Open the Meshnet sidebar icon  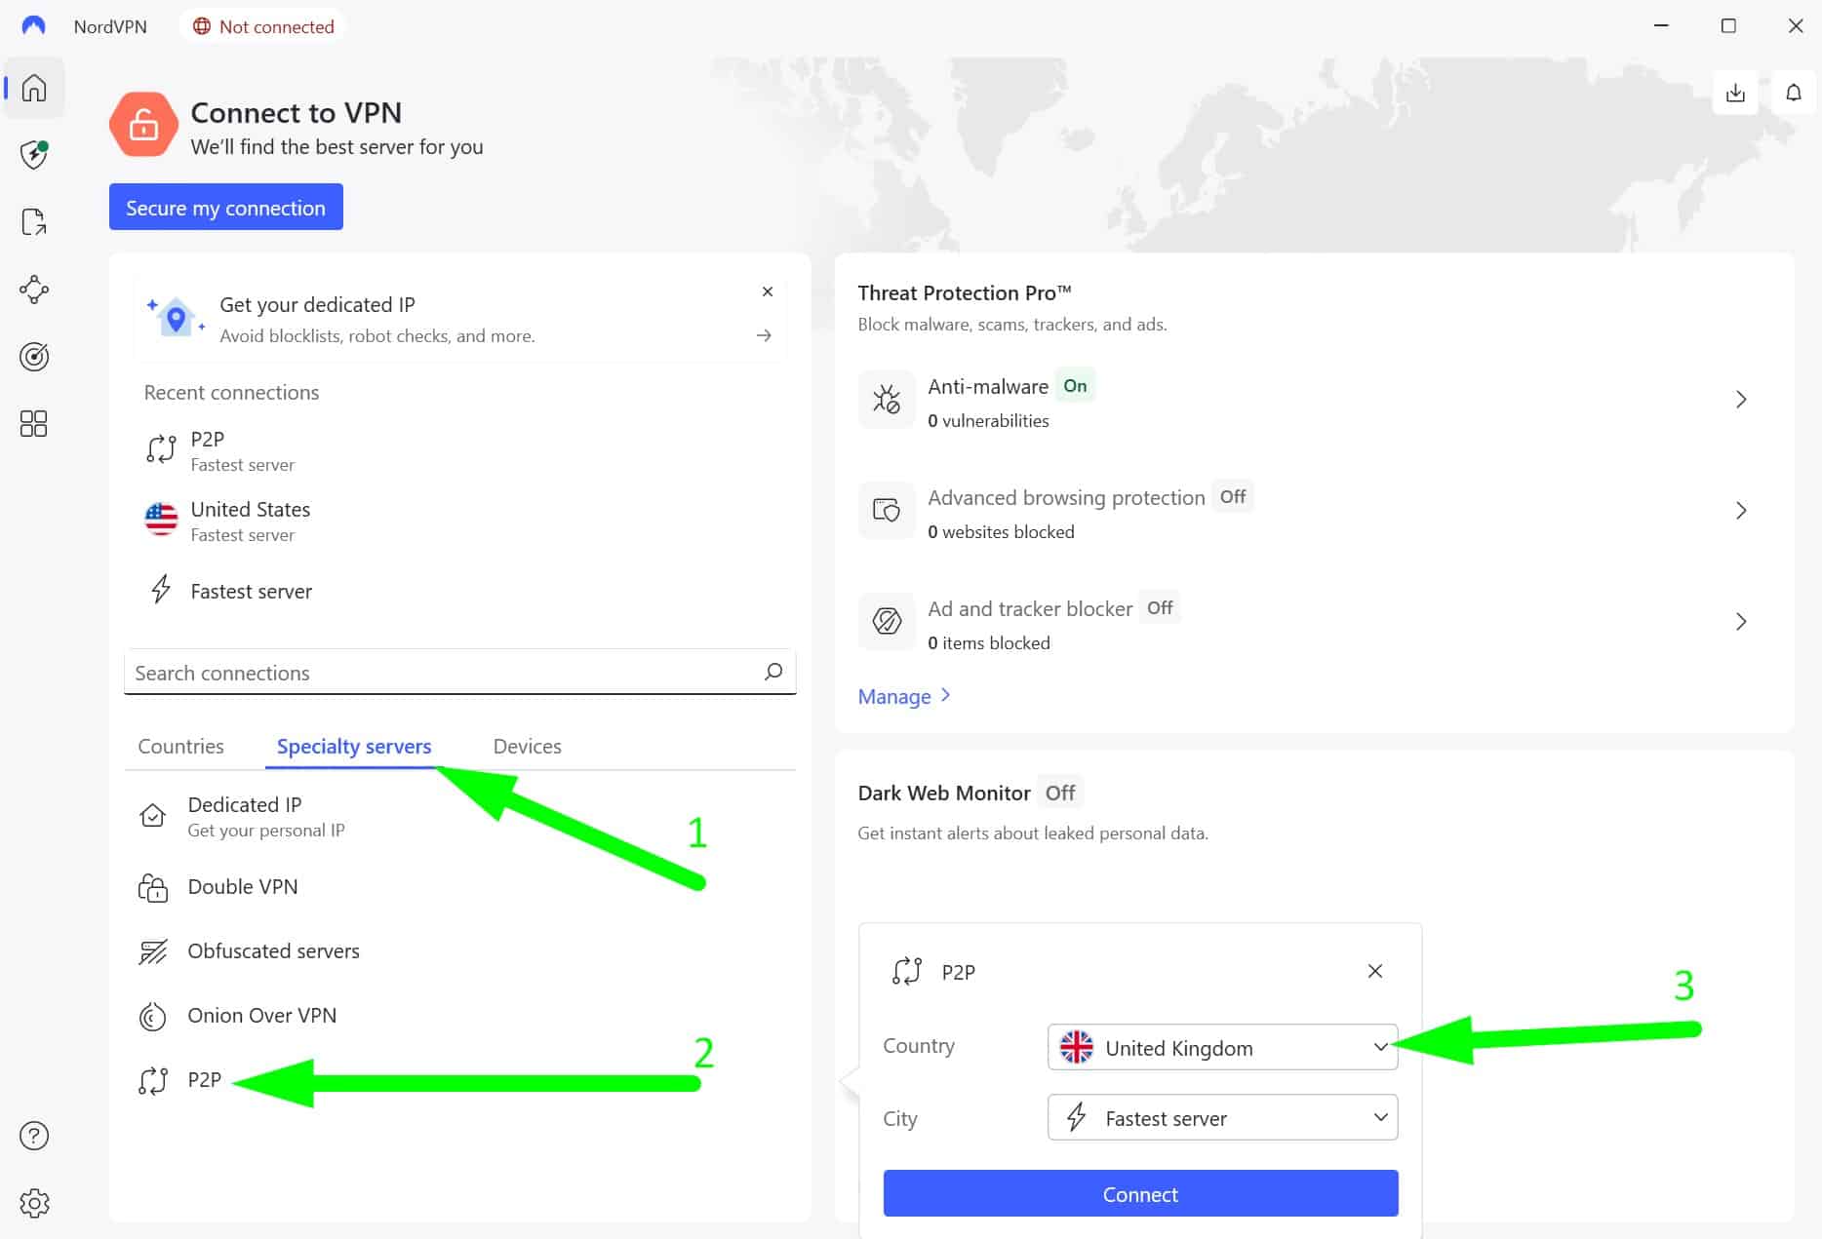click(x=34, y=290)
